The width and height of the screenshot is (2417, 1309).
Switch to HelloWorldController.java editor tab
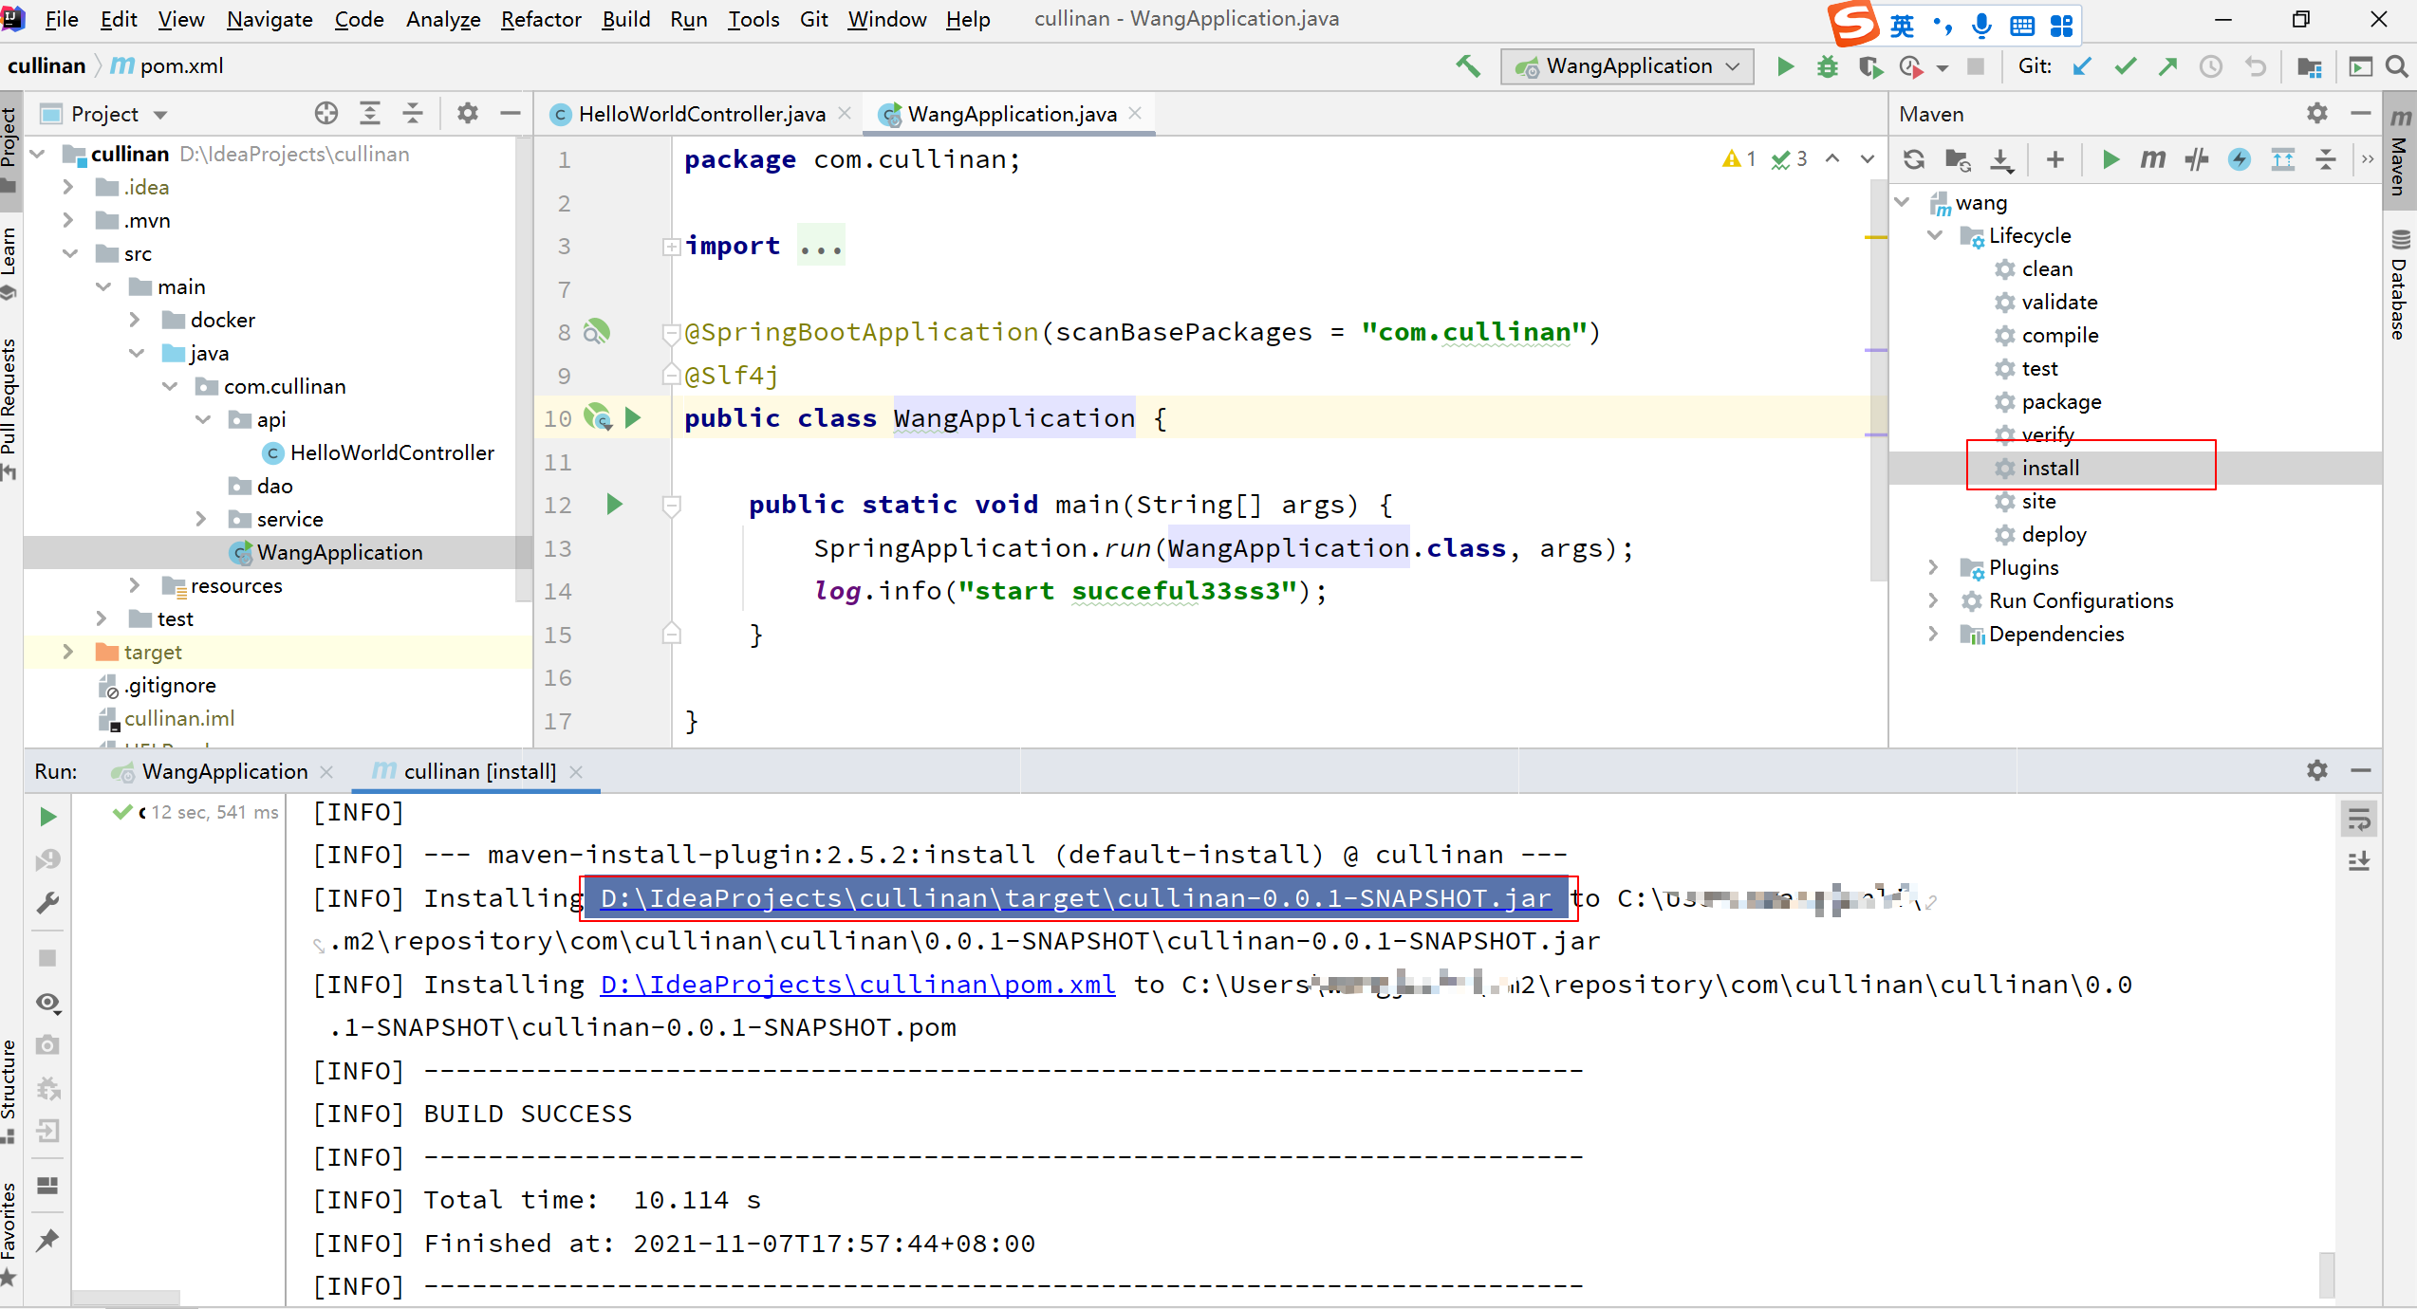point(700,114)
